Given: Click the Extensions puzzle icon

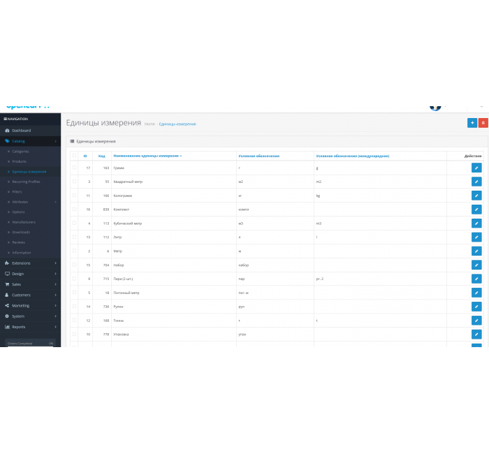Looking at the screenshot, I should pyautogui.click(x=7, y=263).
